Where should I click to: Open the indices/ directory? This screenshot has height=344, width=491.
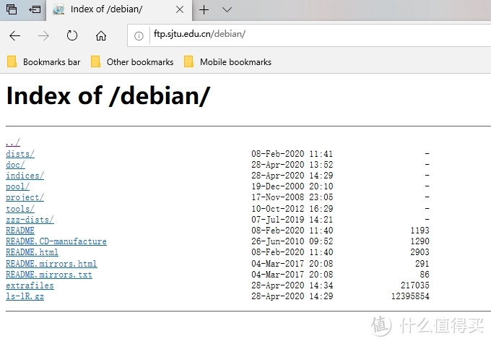click(25, 176)
